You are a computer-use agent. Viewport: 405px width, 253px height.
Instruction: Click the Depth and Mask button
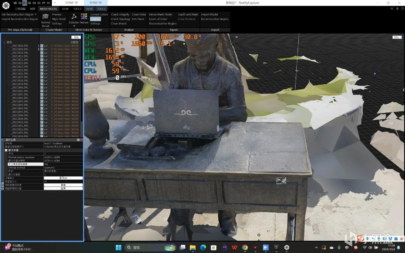click(188, 15)
